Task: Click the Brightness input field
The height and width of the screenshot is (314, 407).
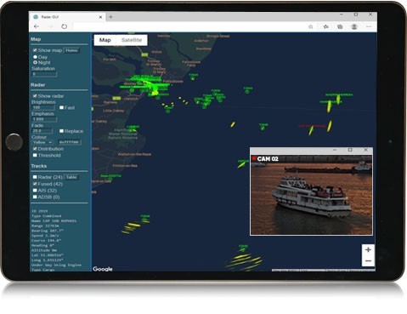Action: pyautogui.click(x=43, y=107)
